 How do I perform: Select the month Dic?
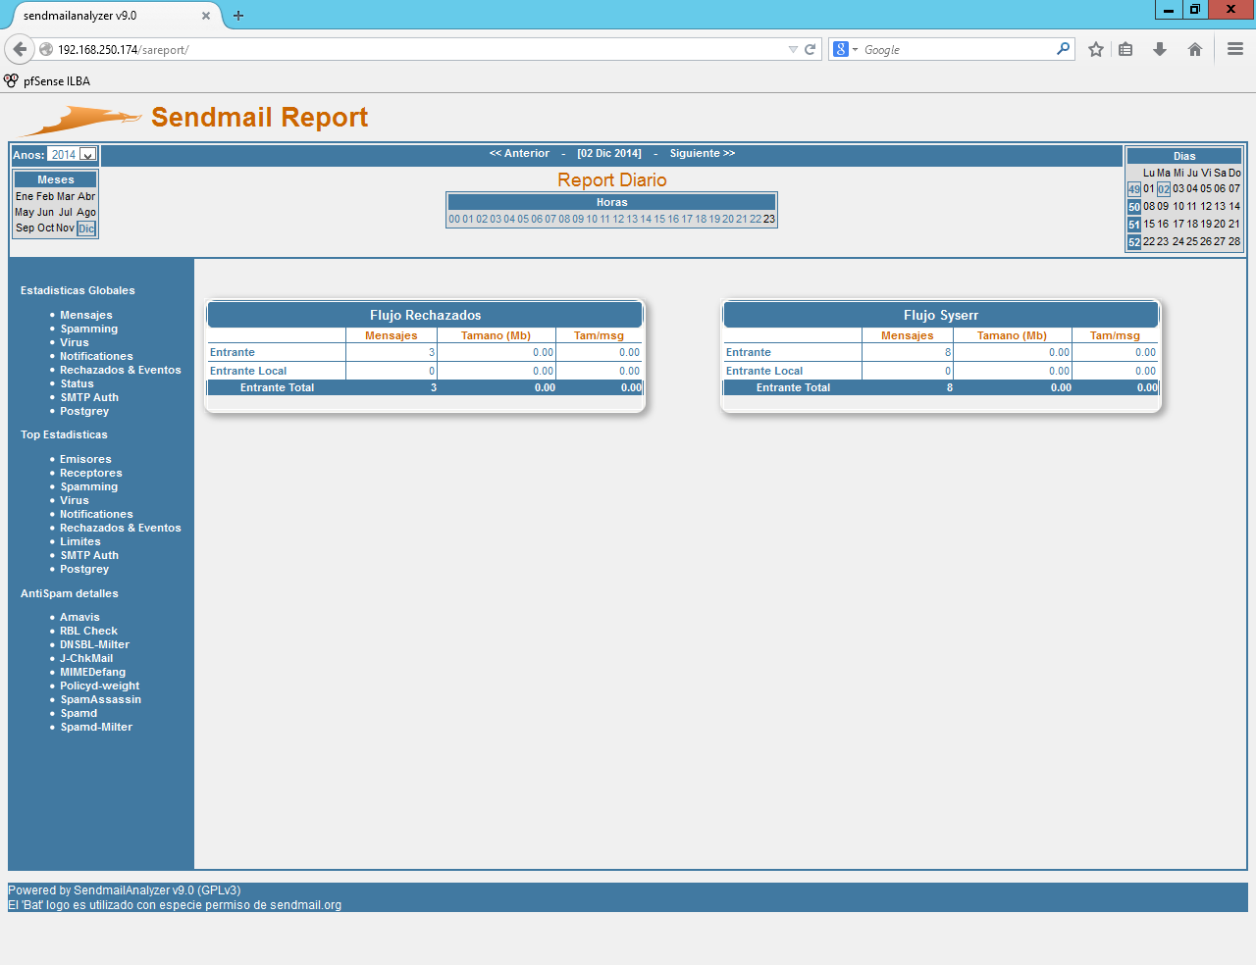(x=86, y=229)
